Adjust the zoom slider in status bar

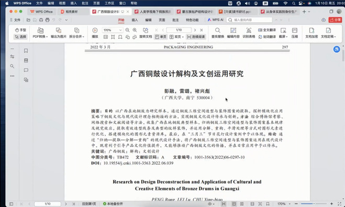[x=314, y=204]
